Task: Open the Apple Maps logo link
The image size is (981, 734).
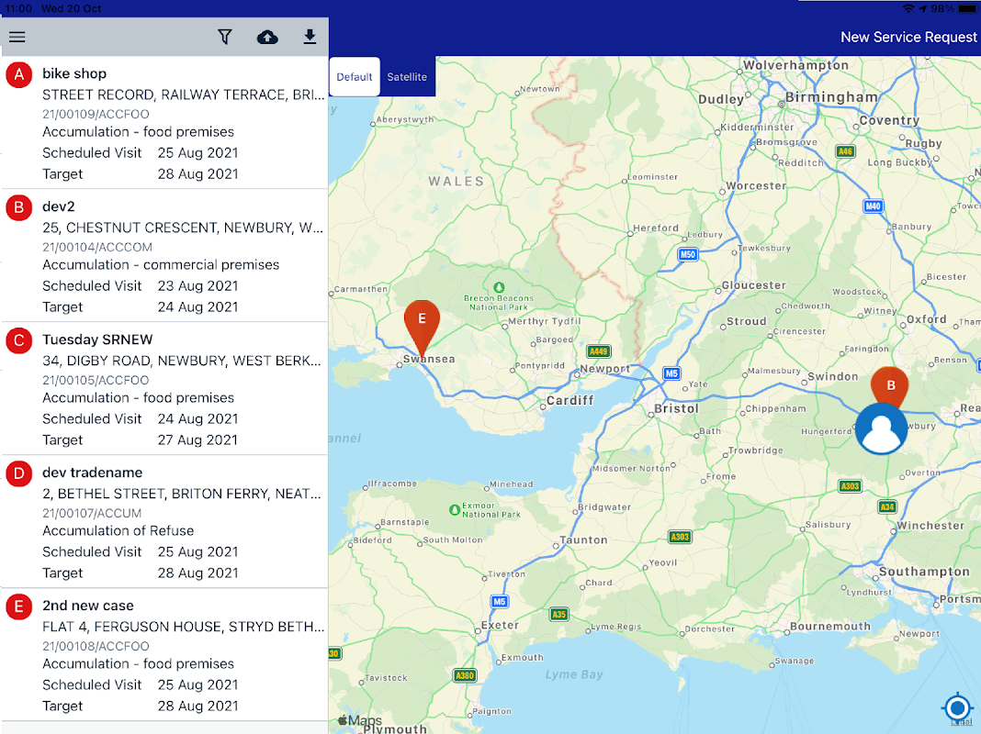Action: coord(360,720)
